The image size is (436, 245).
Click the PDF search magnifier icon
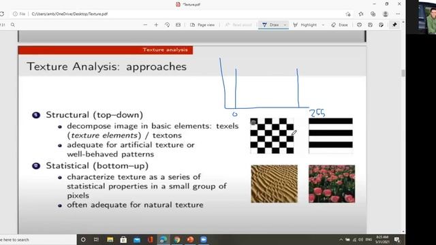13,24
